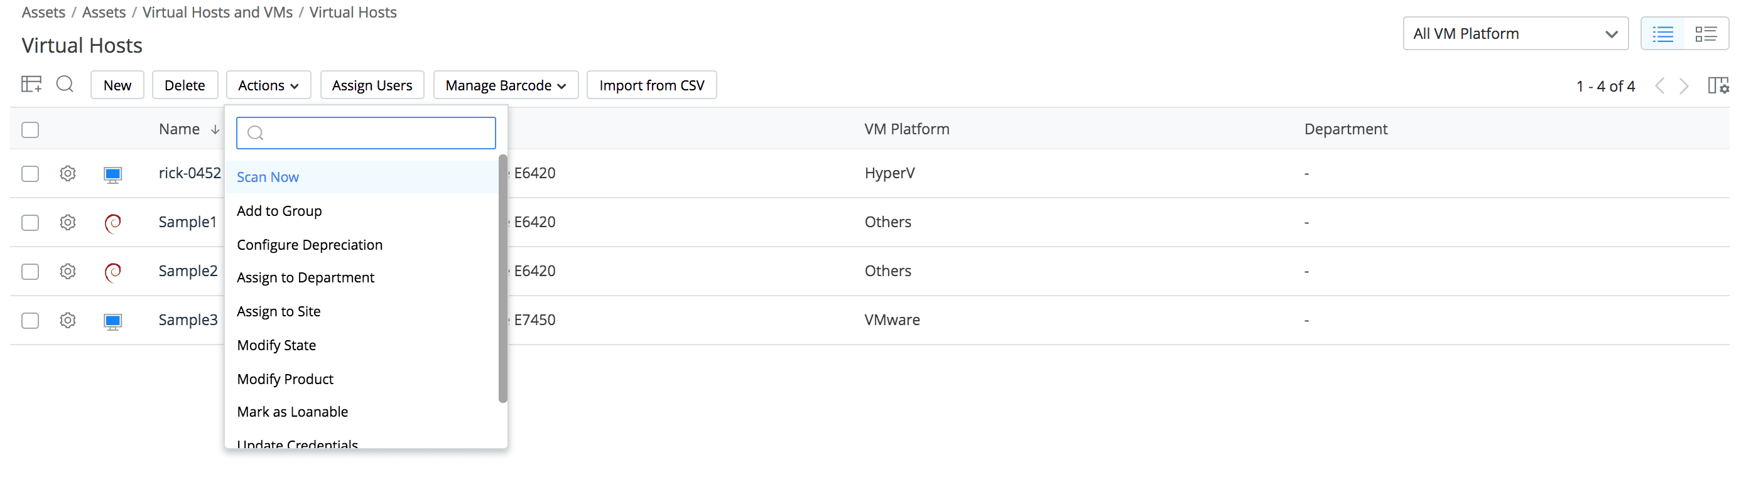The width and height of the screenshot is (1741, 482).
Task: Click the search magnifier toolbar icon
Action: point(65,84)
